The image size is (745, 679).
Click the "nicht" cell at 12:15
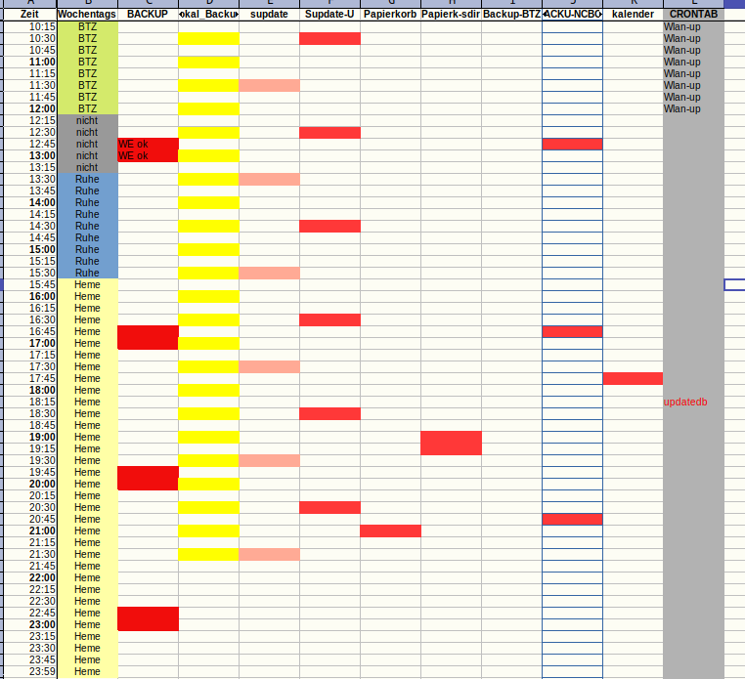(x=87, y=120)
